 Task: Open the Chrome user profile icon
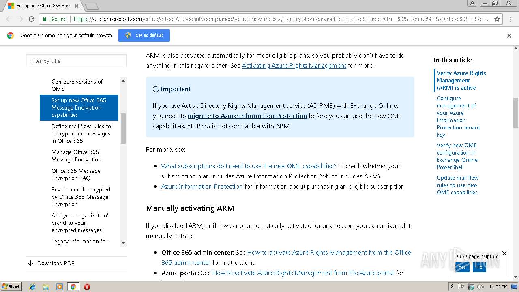coord(472,3)
